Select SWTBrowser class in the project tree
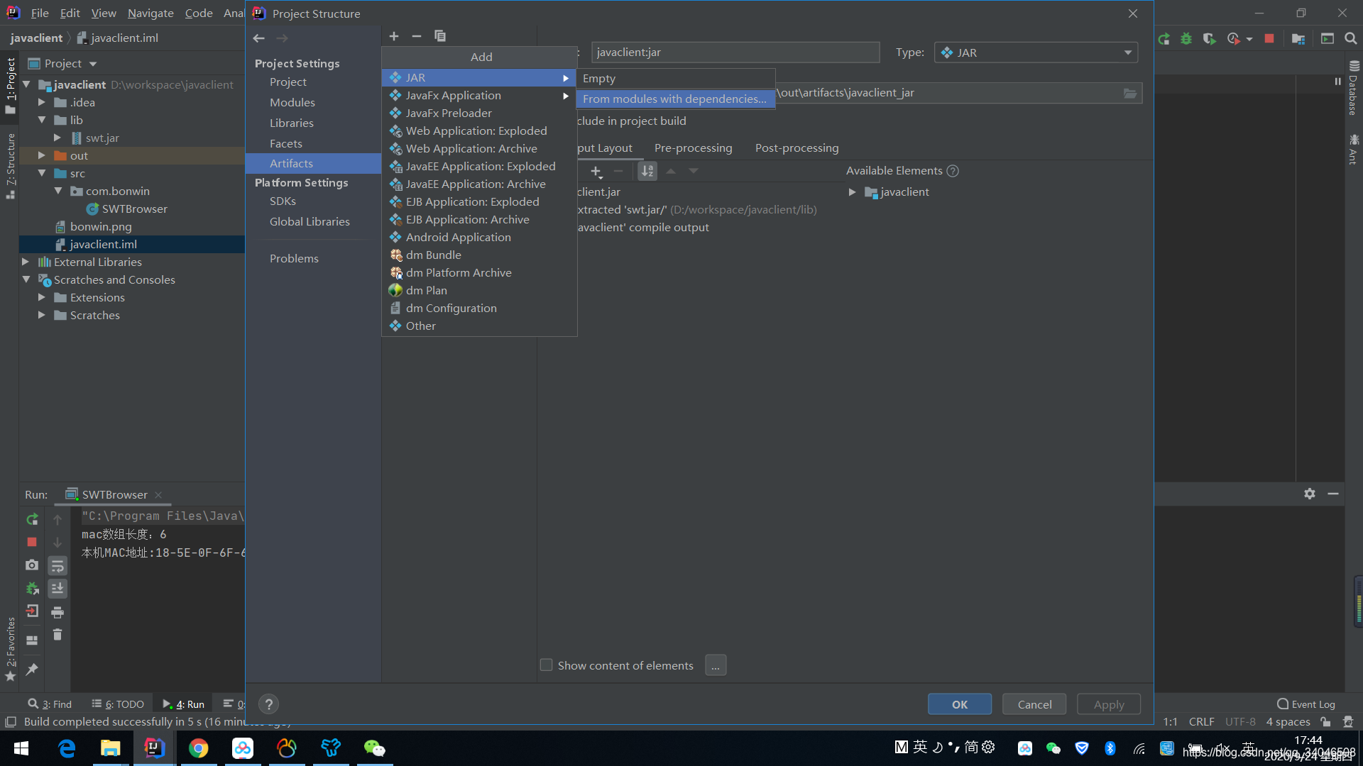 click(x=134, y=209)
